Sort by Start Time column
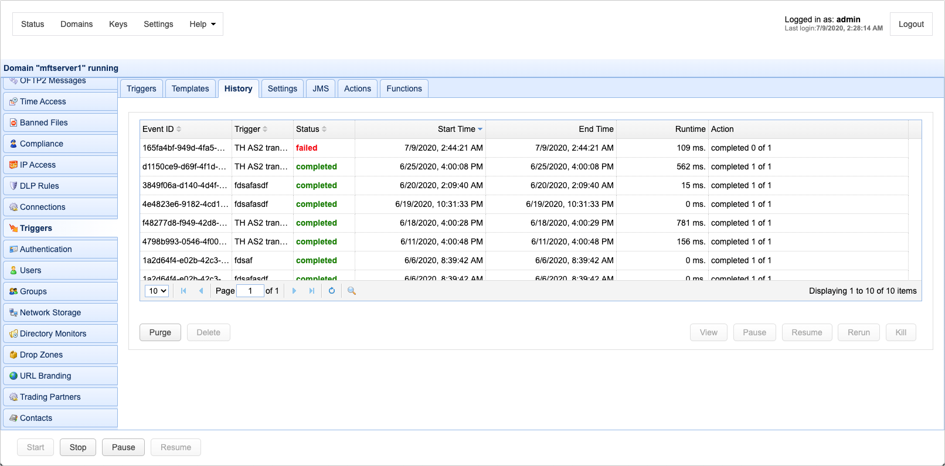This screenshot has width=945, height=466. coord(460,129)
